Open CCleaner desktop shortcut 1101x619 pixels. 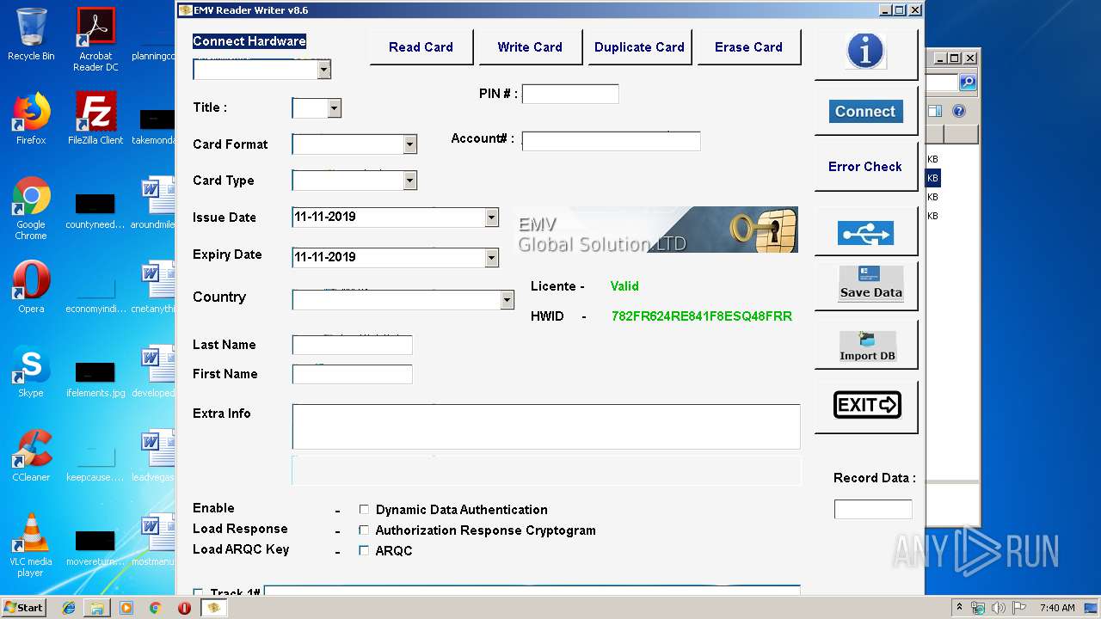coord(31,456)
